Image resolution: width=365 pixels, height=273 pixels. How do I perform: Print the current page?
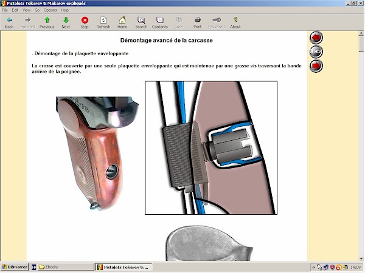click(197, 22)
